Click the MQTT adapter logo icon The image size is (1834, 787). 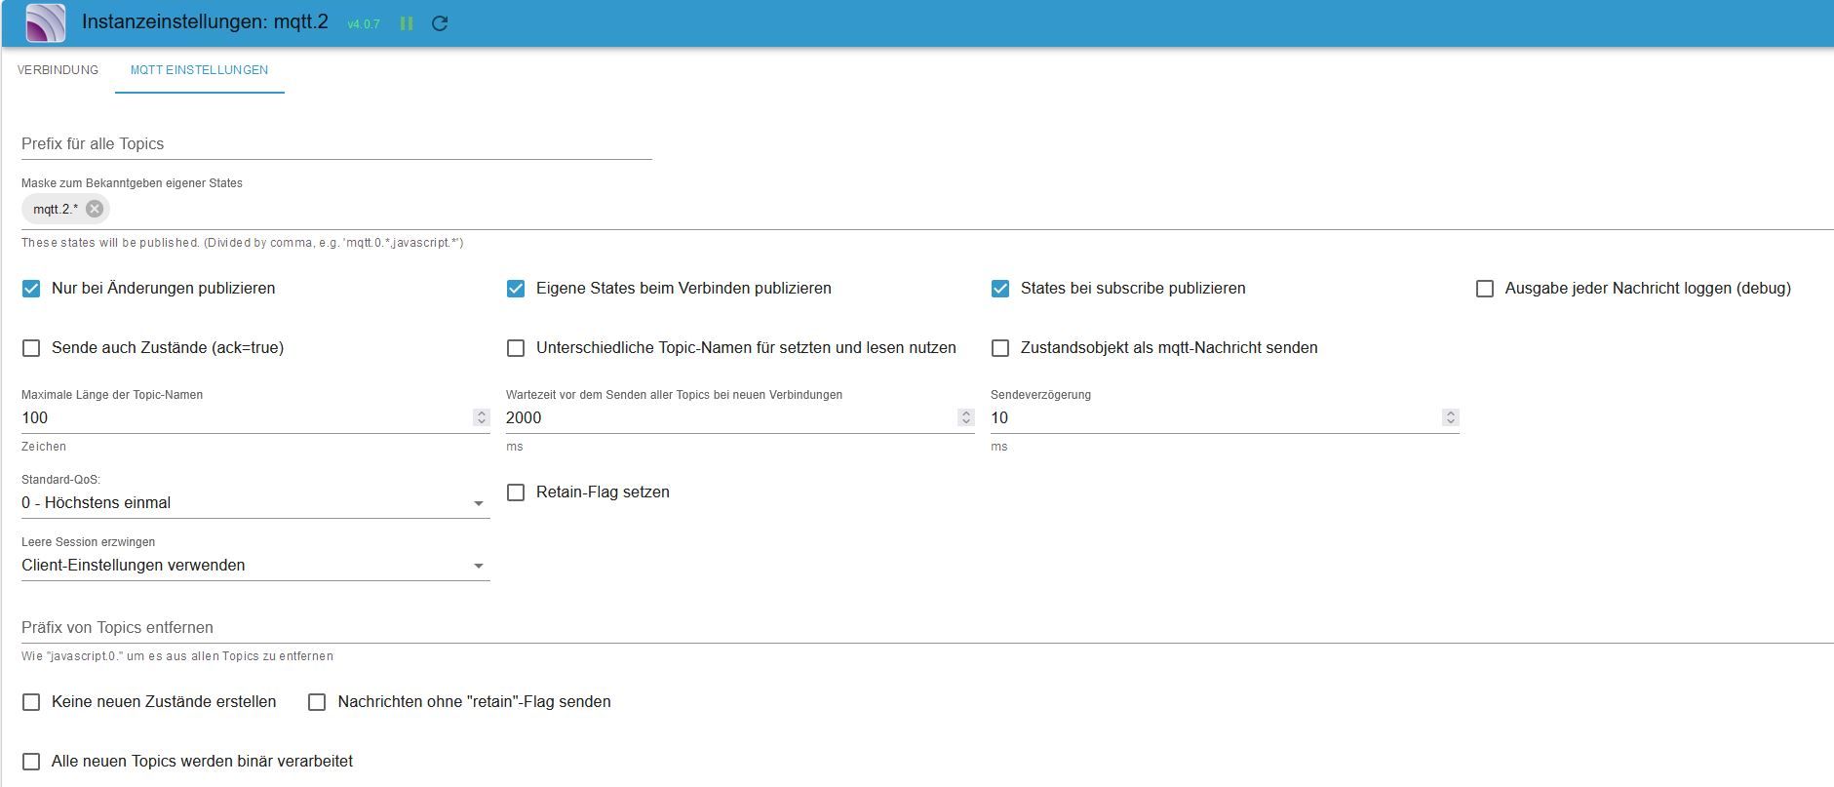(x=46, y=23)
